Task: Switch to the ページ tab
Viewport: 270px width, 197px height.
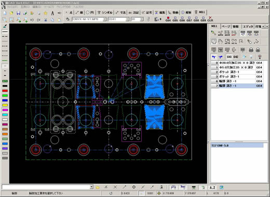Action: [226, 27]
